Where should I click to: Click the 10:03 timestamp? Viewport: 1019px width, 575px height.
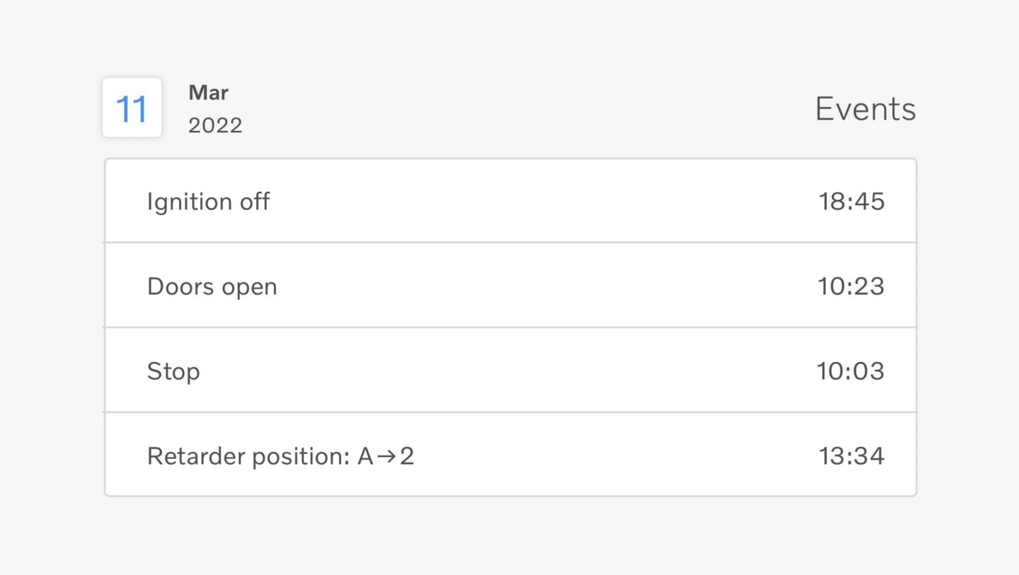(x=851, y=371)
